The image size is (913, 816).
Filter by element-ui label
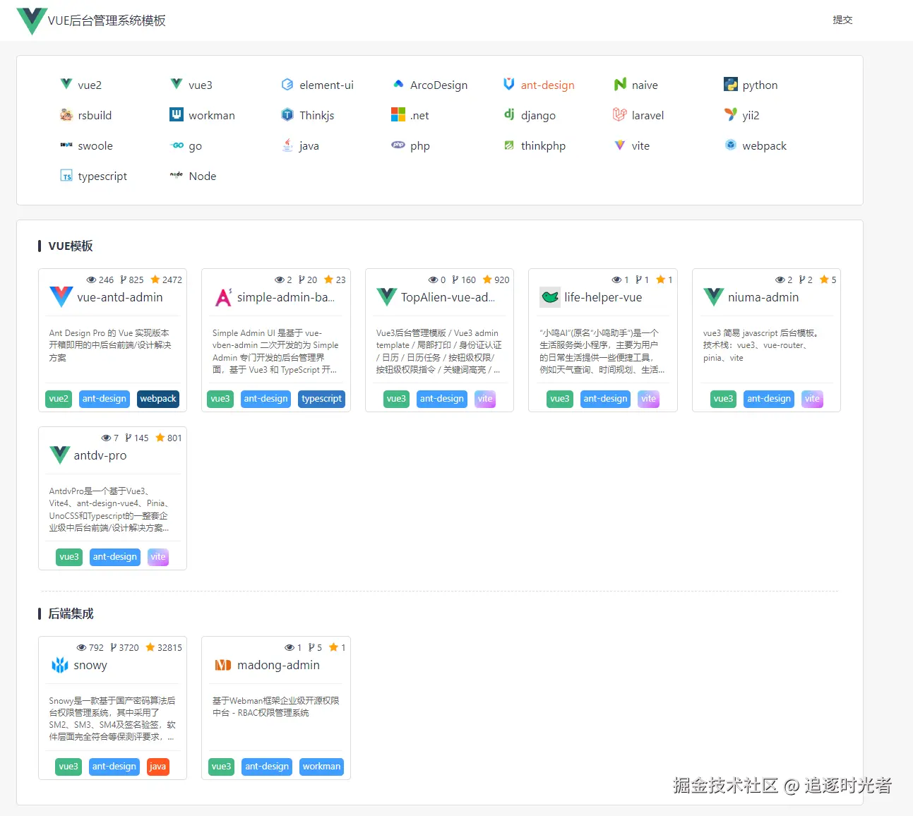point(326,85)
